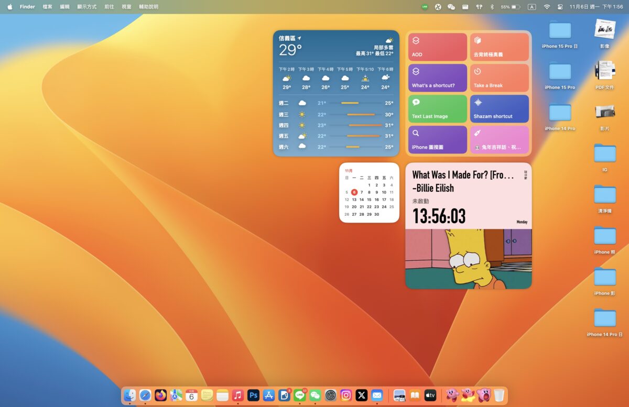Screen dimensions: 629x407
Task: Open the Maps app in the Dock
Action: [176, 395]
